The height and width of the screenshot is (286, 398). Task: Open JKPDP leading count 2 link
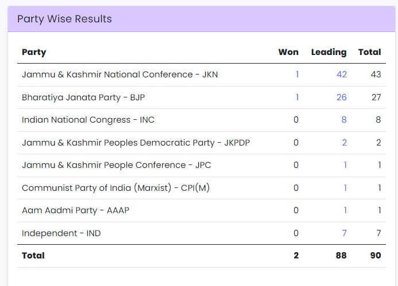[345, 143]
